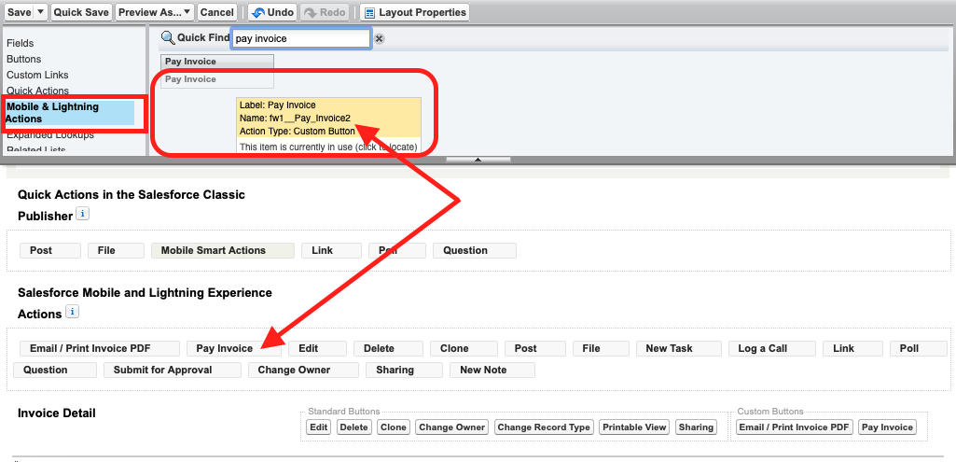Open the Preview As dropdown
956x462 pixels.
click(155, 12)
